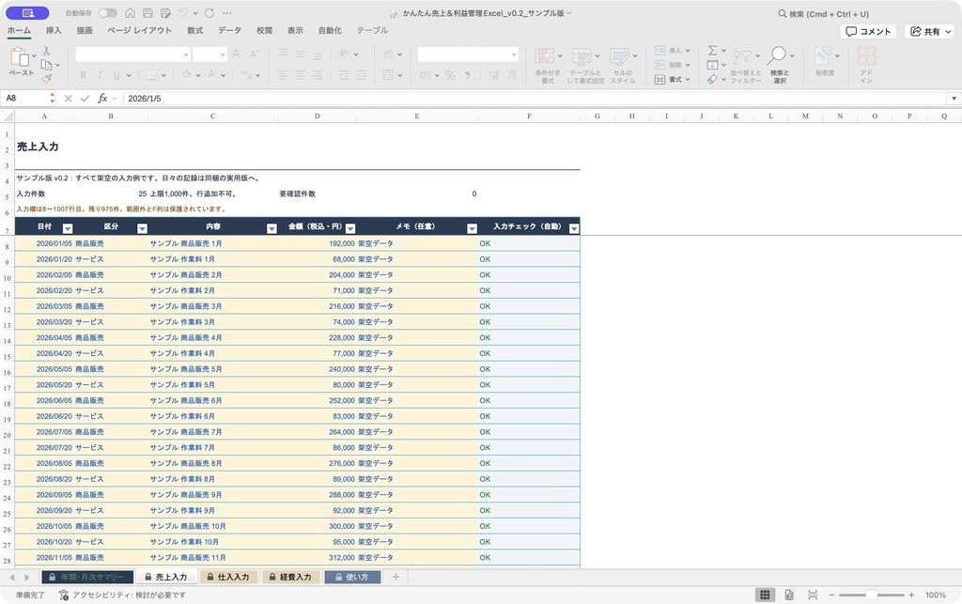Click the Copy icon

click(x=47, y=65)
